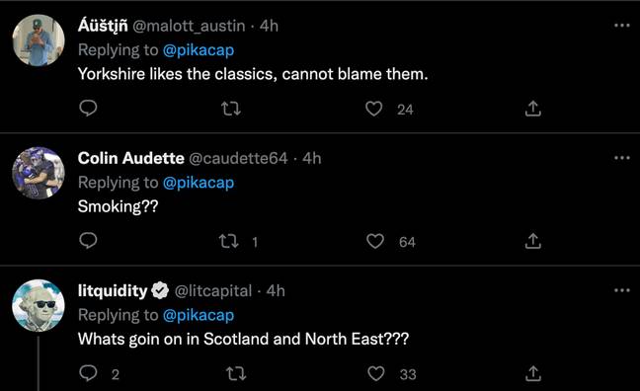
Task: Retweet Colin Audette's Smoking tweet
Action: 228,241
